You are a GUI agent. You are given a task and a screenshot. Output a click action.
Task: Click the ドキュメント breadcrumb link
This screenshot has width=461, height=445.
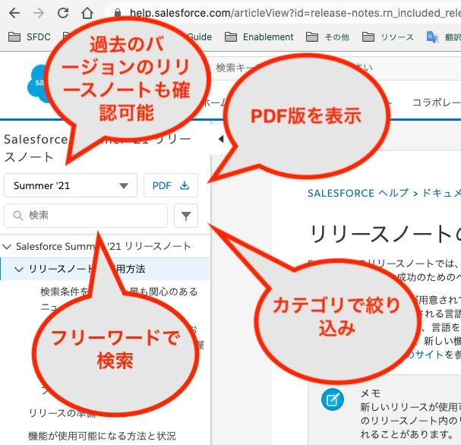pyautogui.click(x=441, y=193)
